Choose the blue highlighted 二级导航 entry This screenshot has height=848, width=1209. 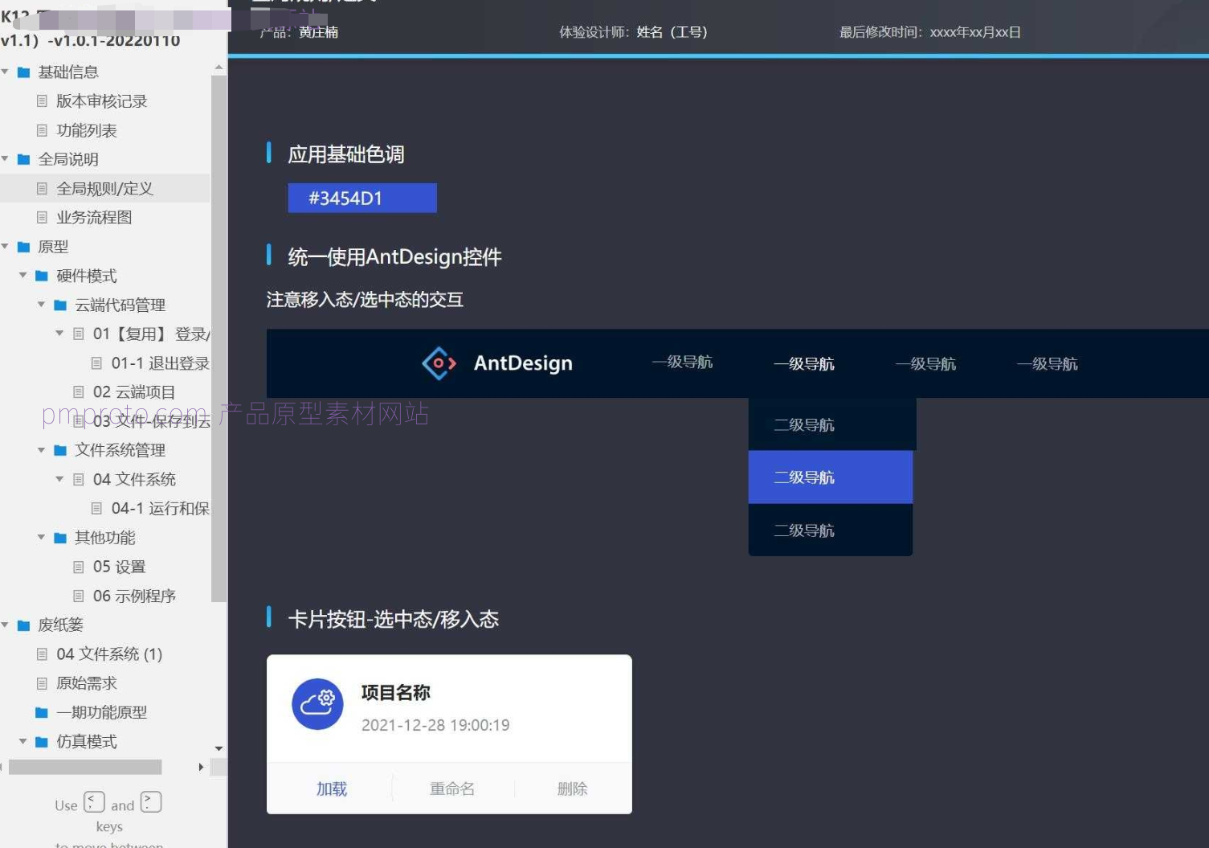point(831,477)
